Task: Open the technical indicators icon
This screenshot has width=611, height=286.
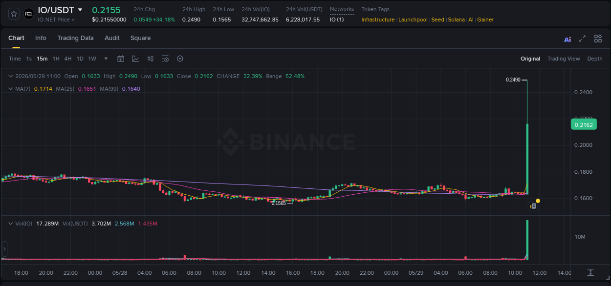Action: (135, 59)
